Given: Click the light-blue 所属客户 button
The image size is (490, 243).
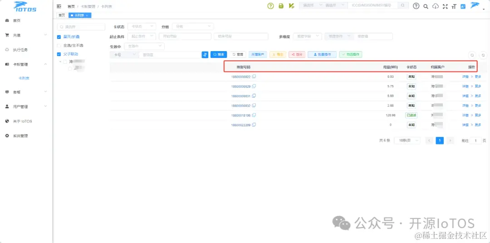Looking at the screenshot, I should pyautogui.click(x=258, y=54).
